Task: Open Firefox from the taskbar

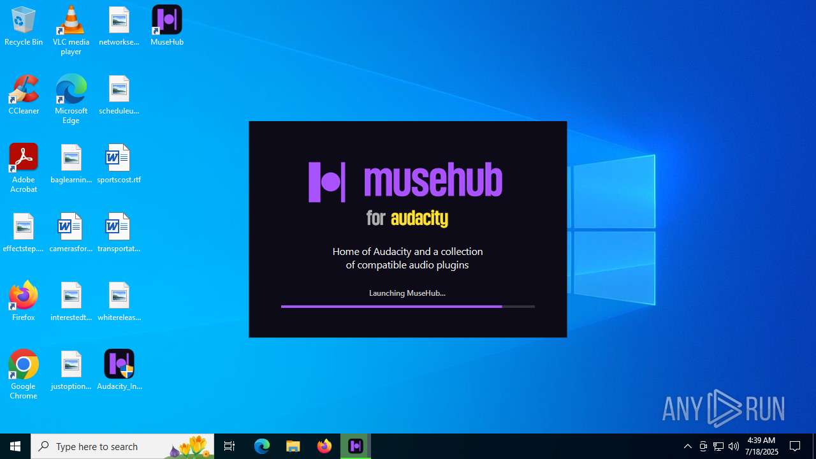Action: click(324, 446)
